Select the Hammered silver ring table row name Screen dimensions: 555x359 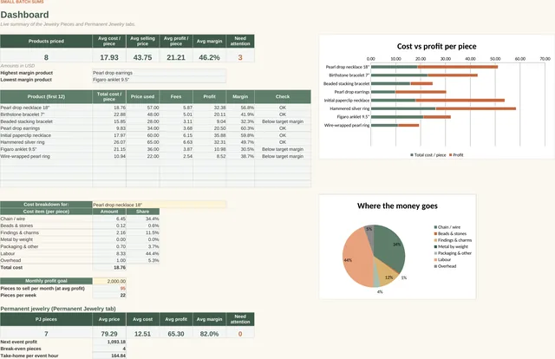pyautogui.click(x=23, y=142)
